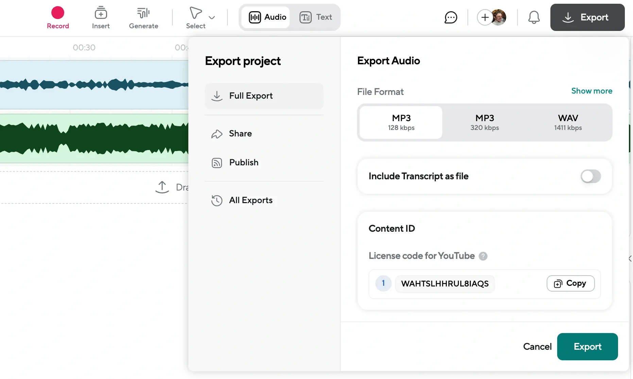Switch to the Audio tab

tap(266, 17)
